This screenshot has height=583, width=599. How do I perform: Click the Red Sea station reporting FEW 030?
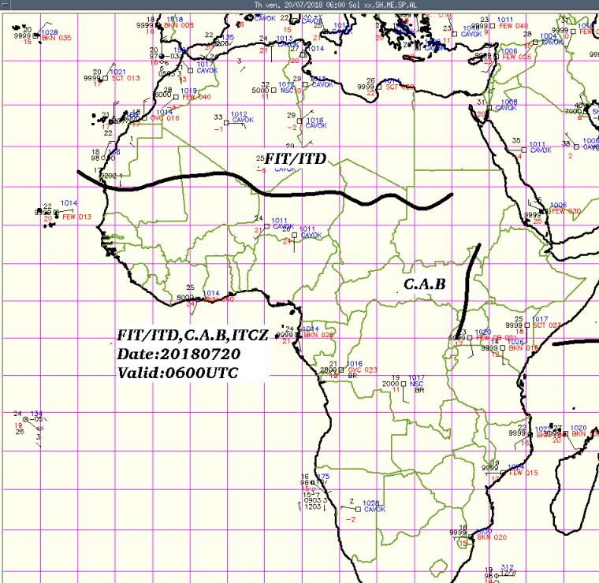(545, 212)
